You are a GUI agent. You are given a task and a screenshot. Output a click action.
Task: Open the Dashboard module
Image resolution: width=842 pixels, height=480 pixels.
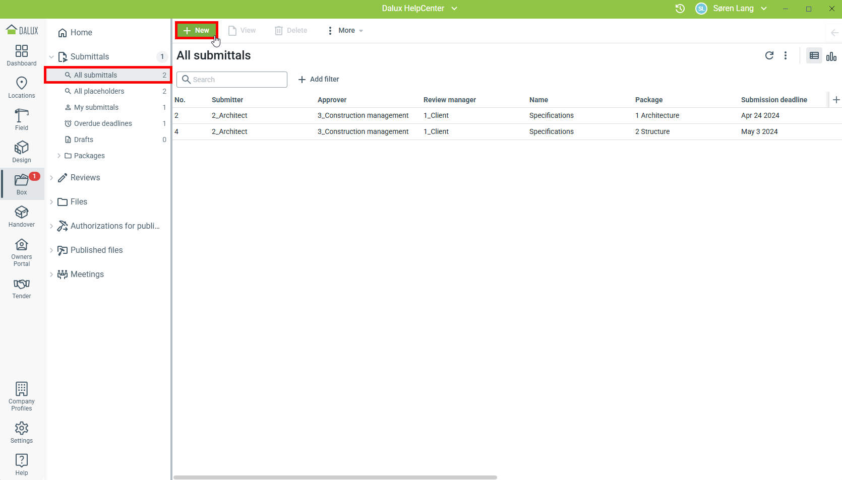(x=22, y=55)
